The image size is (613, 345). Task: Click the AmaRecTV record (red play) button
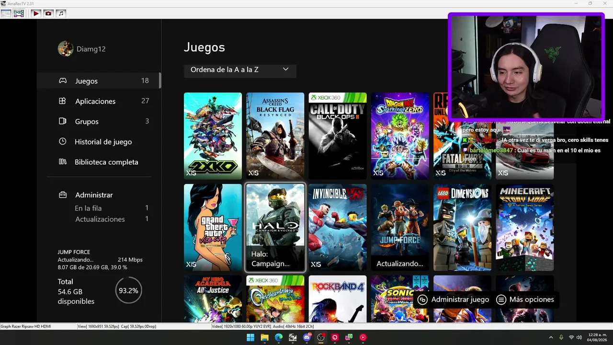36,13
